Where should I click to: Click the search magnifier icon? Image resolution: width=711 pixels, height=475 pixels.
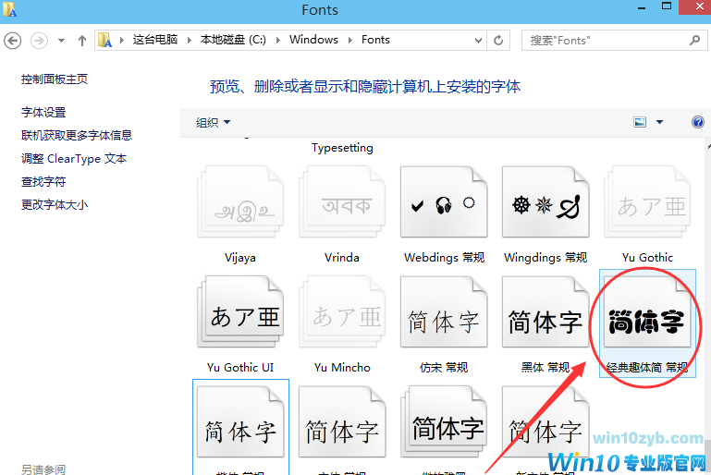click(694, 41)
